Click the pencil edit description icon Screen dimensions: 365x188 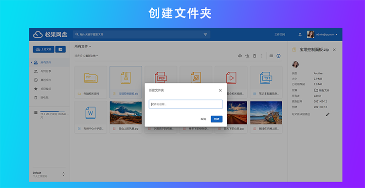click(x=328, y=114)
